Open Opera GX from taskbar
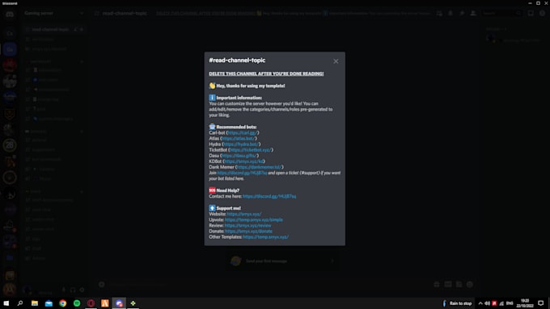 pyautogui.click(x=91, y=303)
